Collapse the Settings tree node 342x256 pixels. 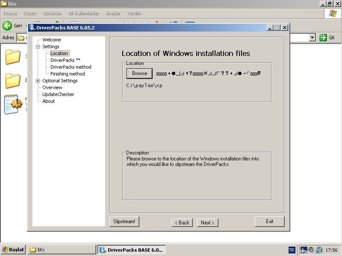[x=38, y=47]
